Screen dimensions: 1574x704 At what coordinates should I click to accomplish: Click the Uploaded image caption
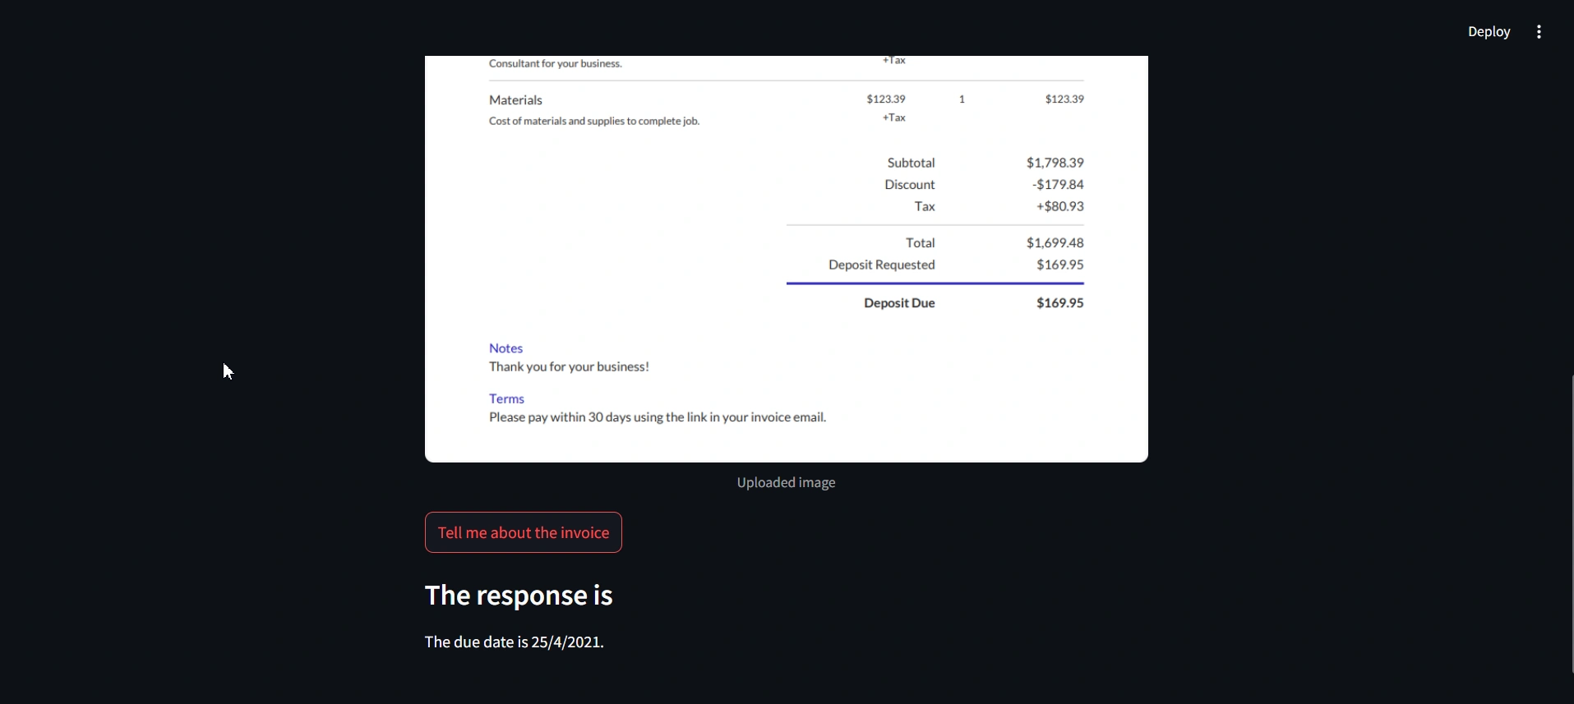[786, 483]
